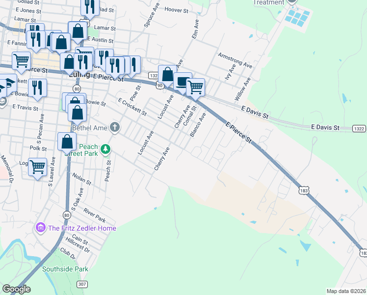Click The Fritz Zedler Home label
Image resolution: width=367 pixels, height=295 pixels.
[x=82, y=228]
